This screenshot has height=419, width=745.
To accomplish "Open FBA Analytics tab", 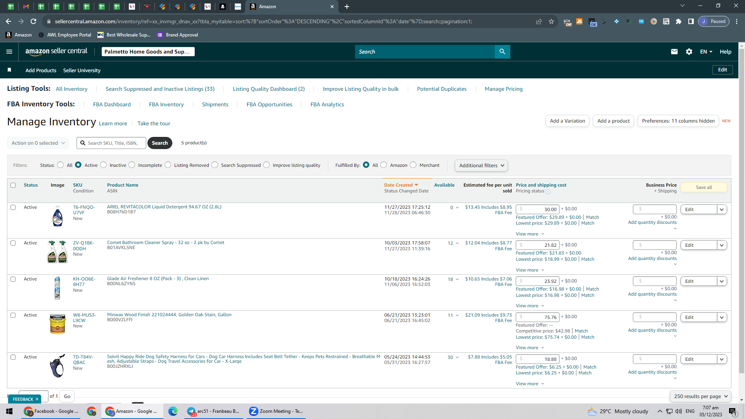I will click(327, 105).
